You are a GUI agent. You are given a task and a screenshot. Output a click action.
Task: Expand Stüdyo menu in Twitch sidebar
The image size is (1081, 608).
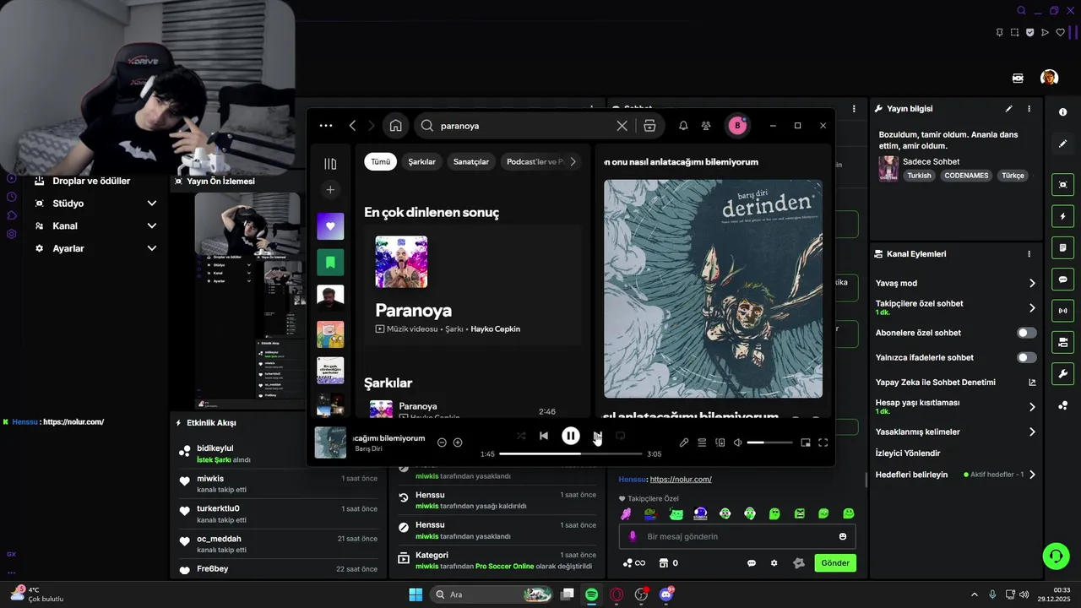point(152,204)
